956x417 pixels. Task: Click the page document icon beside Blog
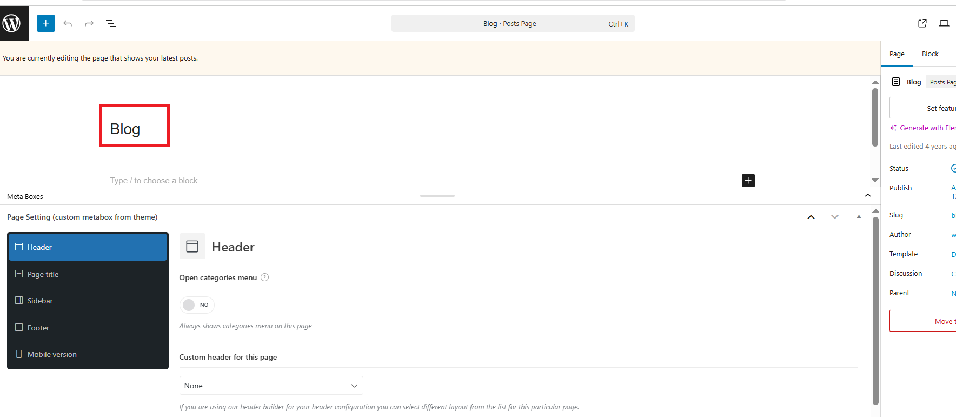[896, 82]
